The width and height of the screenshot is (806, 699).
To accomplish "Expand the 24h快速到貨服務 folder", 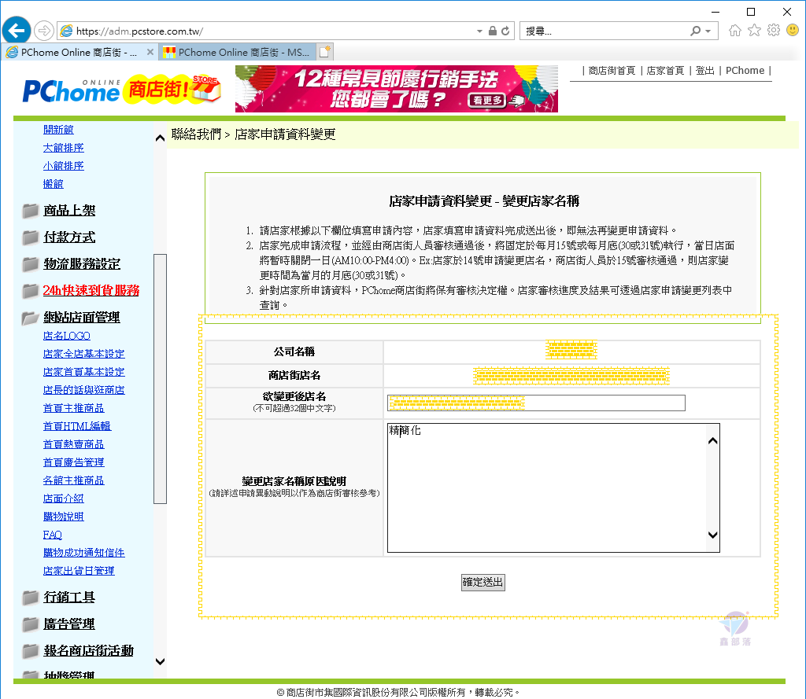I will (31, 291).
